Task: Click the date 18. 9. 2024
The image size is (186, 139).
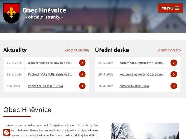Action: tap(14, 74)
